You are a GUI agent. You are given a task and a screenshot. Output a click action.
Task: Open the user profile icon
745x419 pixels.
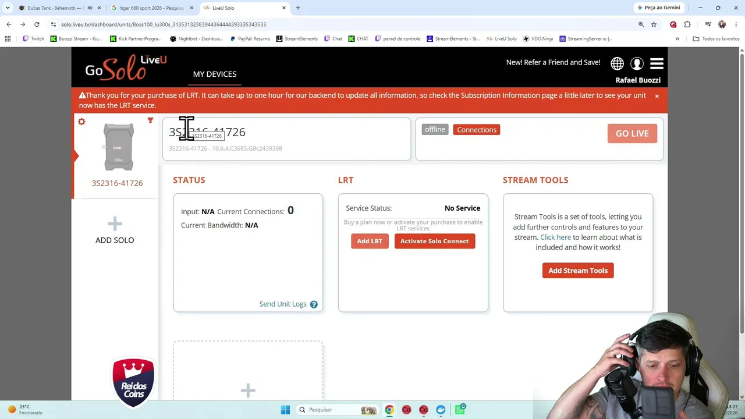(637, 63)
